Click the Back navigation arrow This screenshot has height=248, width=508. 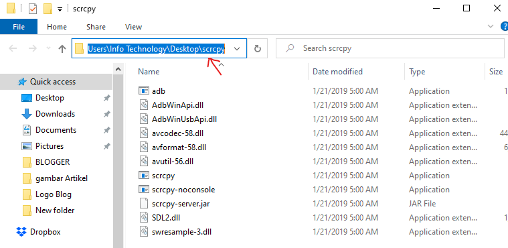13,49
